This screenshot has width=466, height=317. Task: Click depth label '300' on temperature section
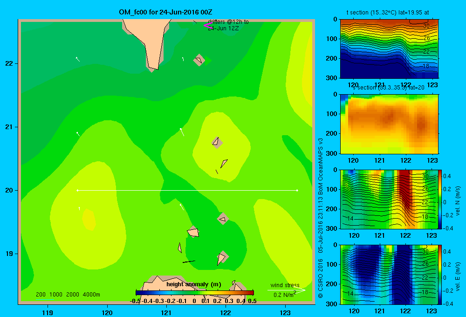[332, 78]
